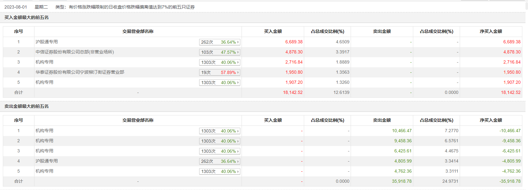The image size is (528, 190).
Task: Click the arrow in the 19次 57.89% box
Action: click(238, 72)
